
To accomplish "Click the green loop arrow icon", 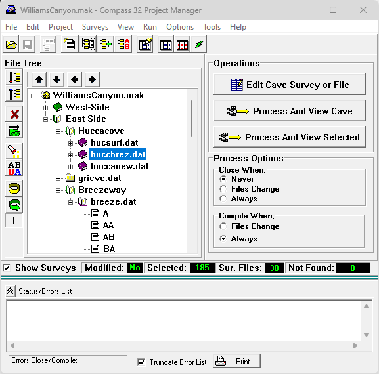I will [x=14, y=205].
